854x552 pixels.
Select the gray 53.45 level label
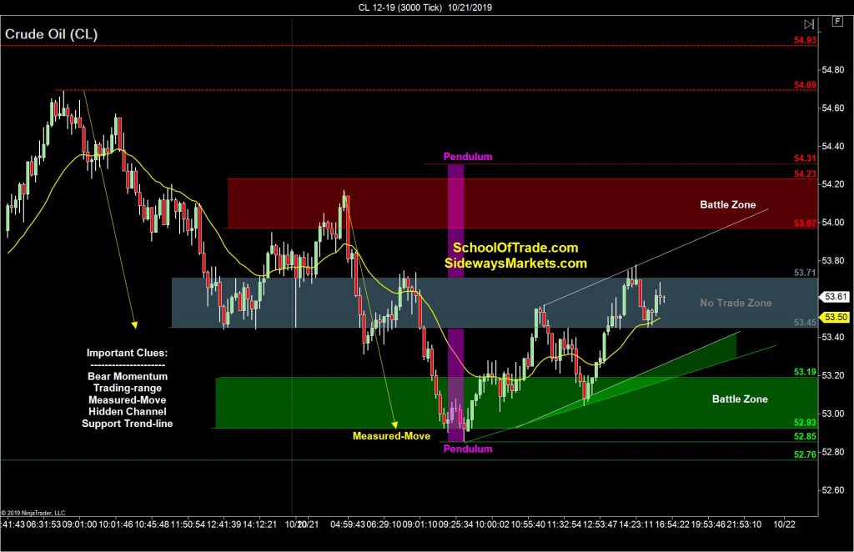(x=805, y=322)
